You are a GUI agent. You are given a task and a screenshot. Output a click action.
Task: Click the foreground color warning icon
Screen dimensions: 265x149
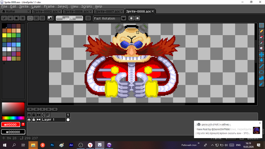pos(23,125)
